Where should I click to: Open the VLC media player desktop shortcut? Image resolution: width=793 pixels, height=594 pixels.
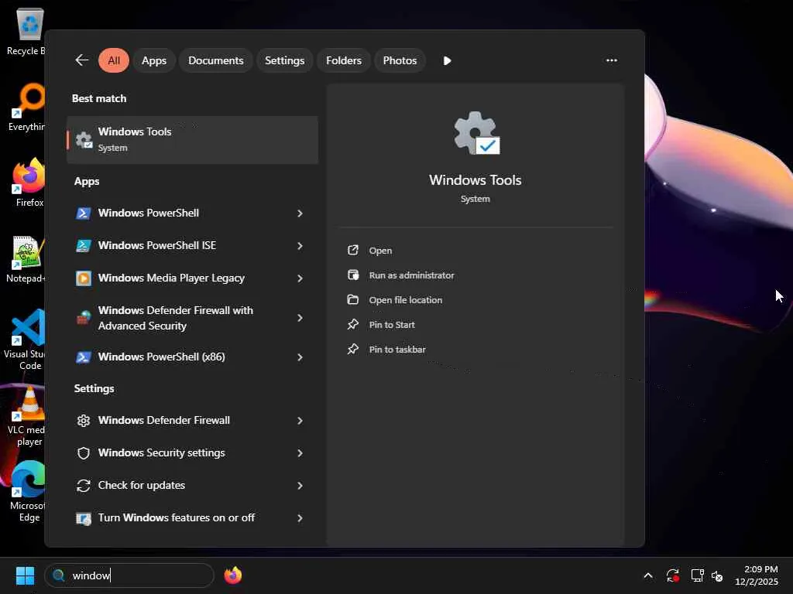click(x=27, y=415)
